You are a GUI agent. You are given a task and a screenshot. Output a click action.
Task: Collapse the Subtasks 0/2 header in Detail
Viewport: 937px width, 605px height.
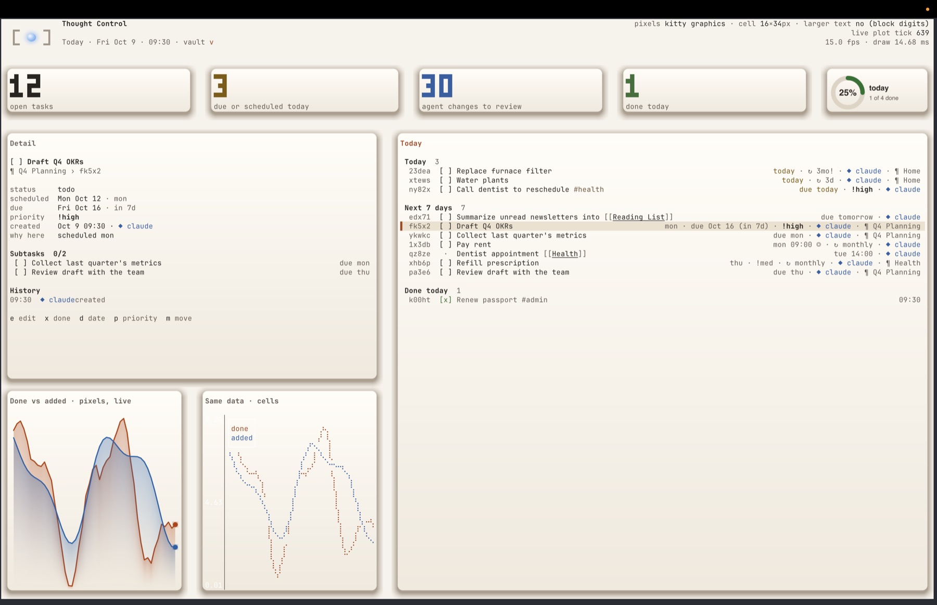38,254
